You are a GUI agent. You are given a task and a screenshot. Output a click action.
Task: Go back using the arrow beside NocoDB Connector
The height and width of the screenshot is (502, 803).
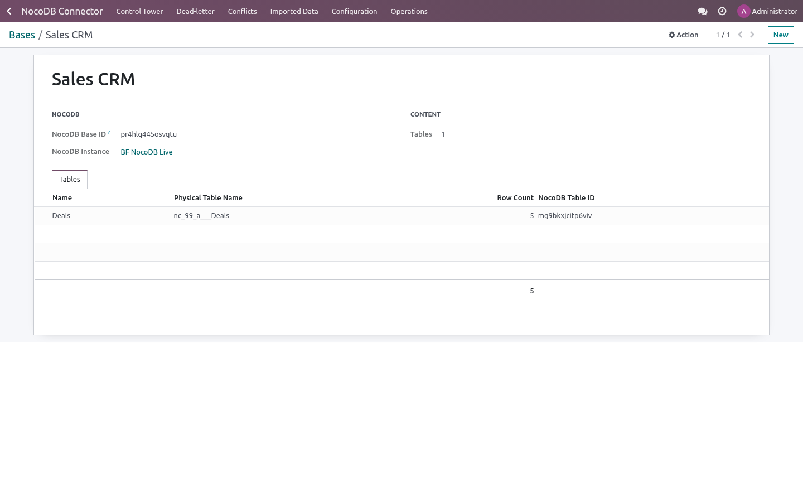click(9, 11)
